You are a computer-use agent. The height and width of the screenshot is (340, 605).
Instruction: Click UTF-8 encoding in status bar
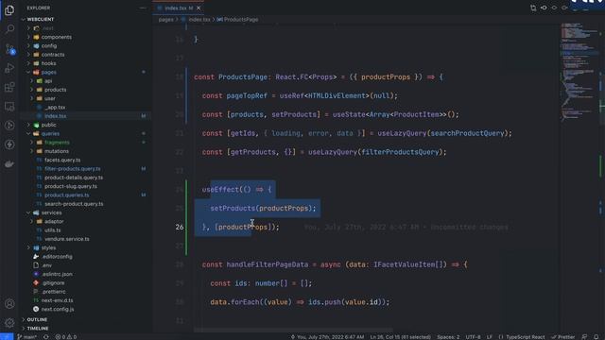[x=473, y=337]
